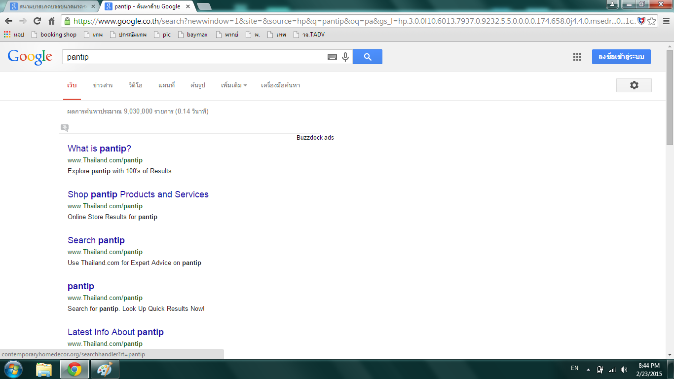Click the Google logo

pos(30,57)
